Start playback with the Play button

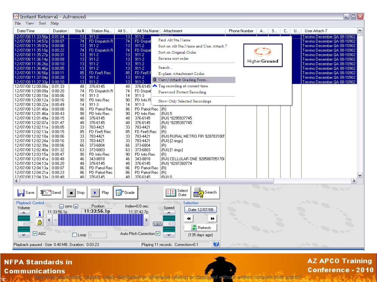tap(100, 192)
